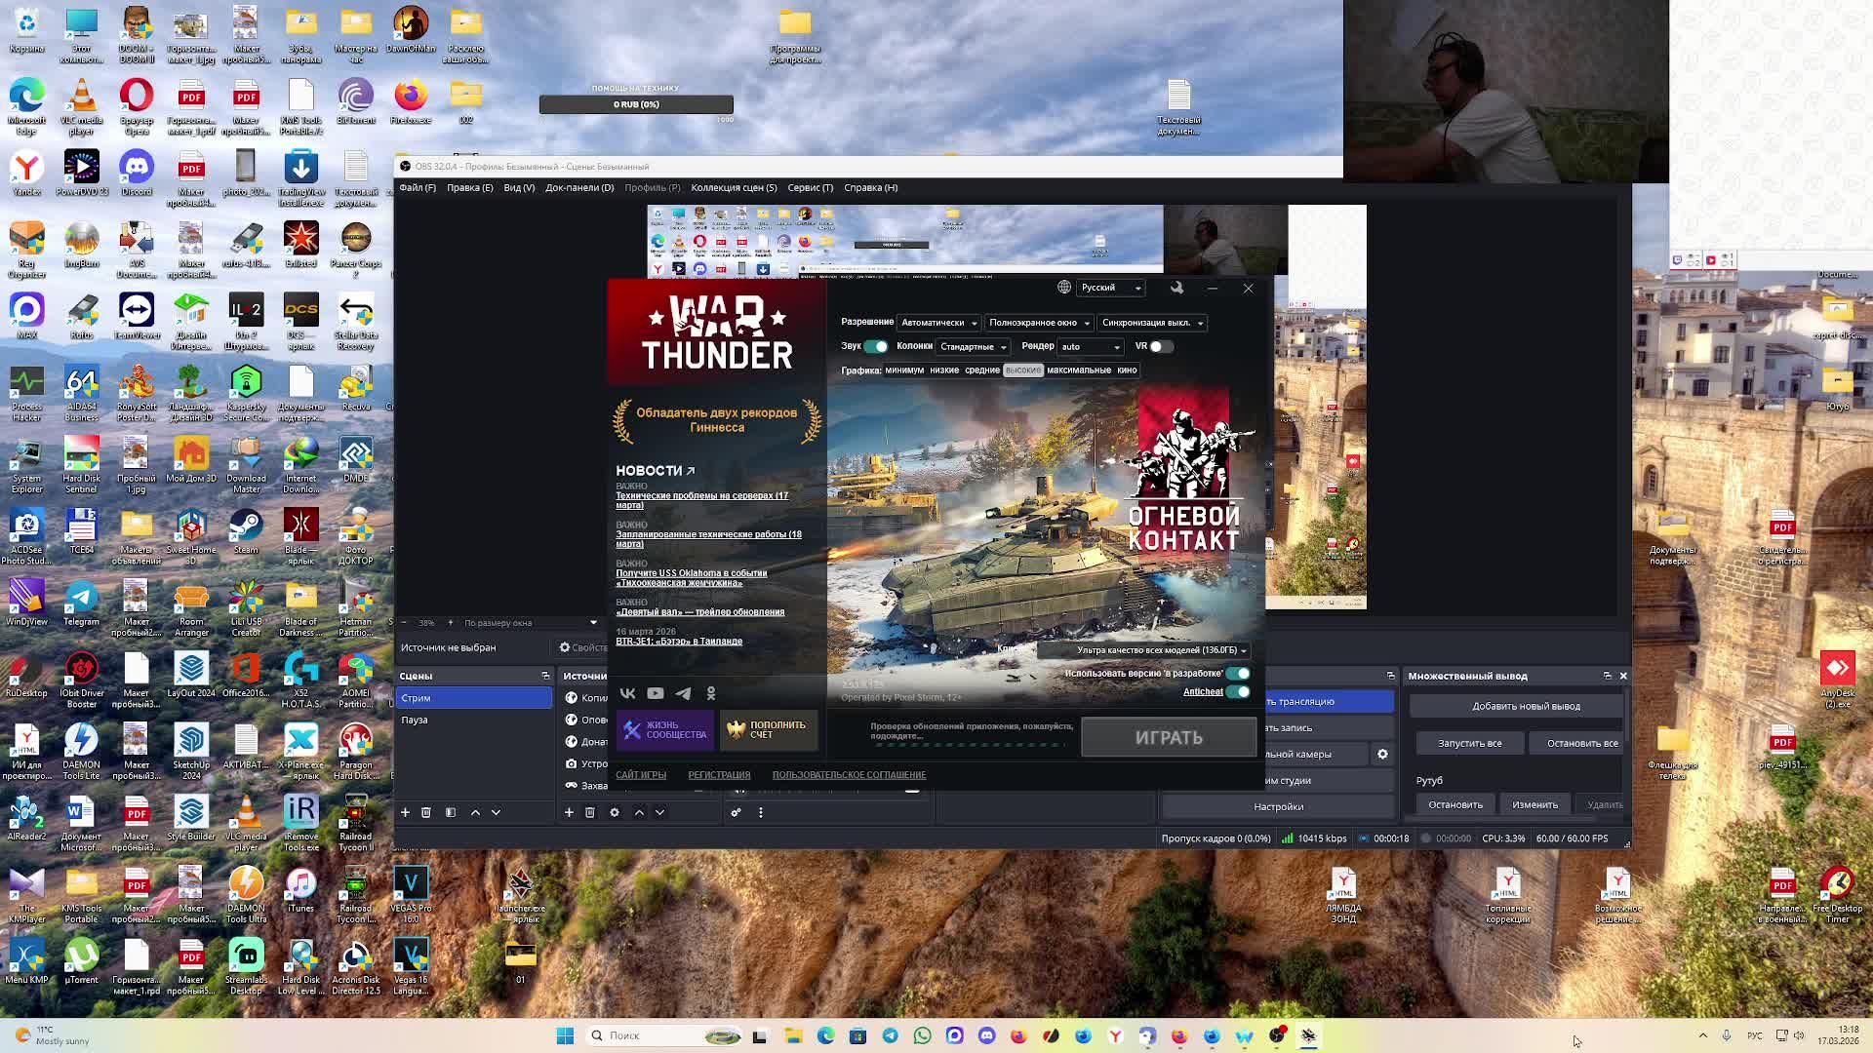Click the ИГРАТЬ play button

[x=1169, y=738]
